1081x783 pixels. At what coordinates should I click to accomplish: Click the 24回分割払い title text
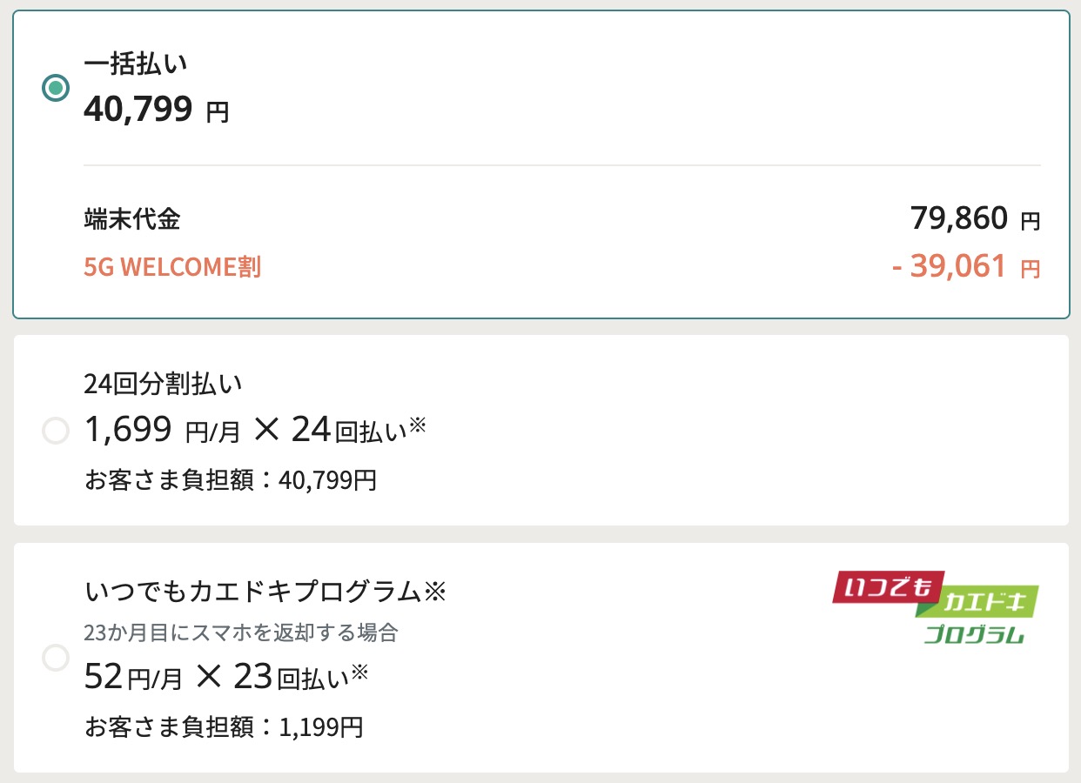pyautogui.click(x=163, y=383)
